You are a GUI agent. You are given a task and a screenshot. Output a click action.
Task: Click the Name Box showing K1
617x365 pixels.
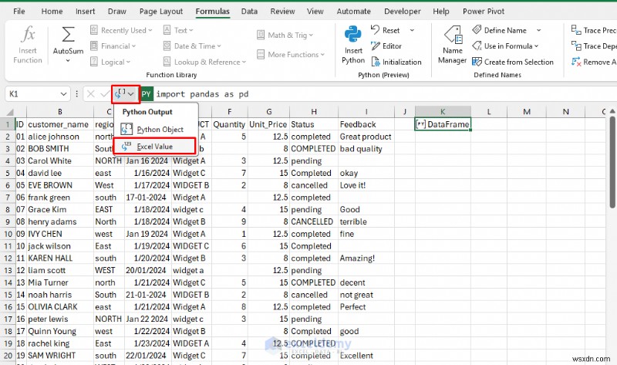tap(32, 93)
